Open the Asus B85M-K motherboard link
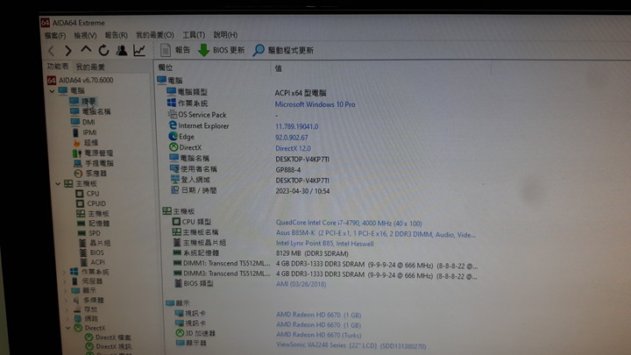 375,234
